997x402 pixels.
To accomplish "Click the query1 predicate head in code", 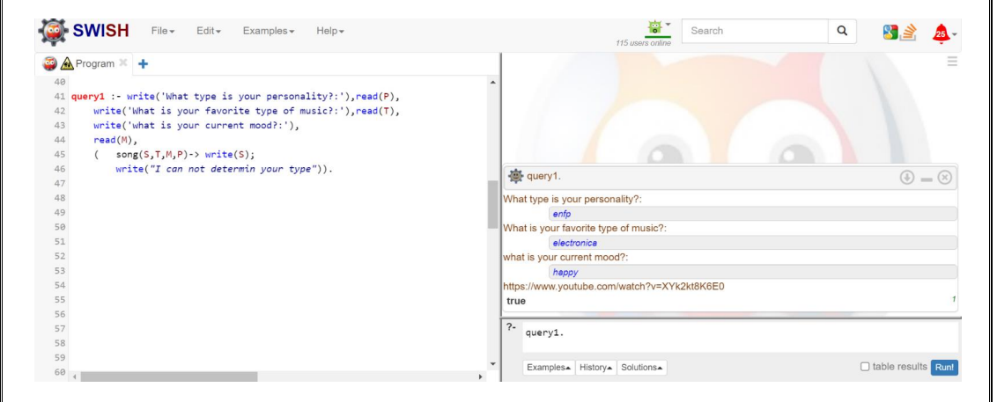I will pyautogui.click(x=88, y=97).
